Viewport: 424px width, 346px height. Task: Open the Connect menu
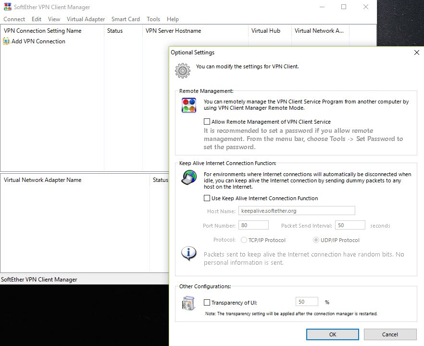pos(14,19)
